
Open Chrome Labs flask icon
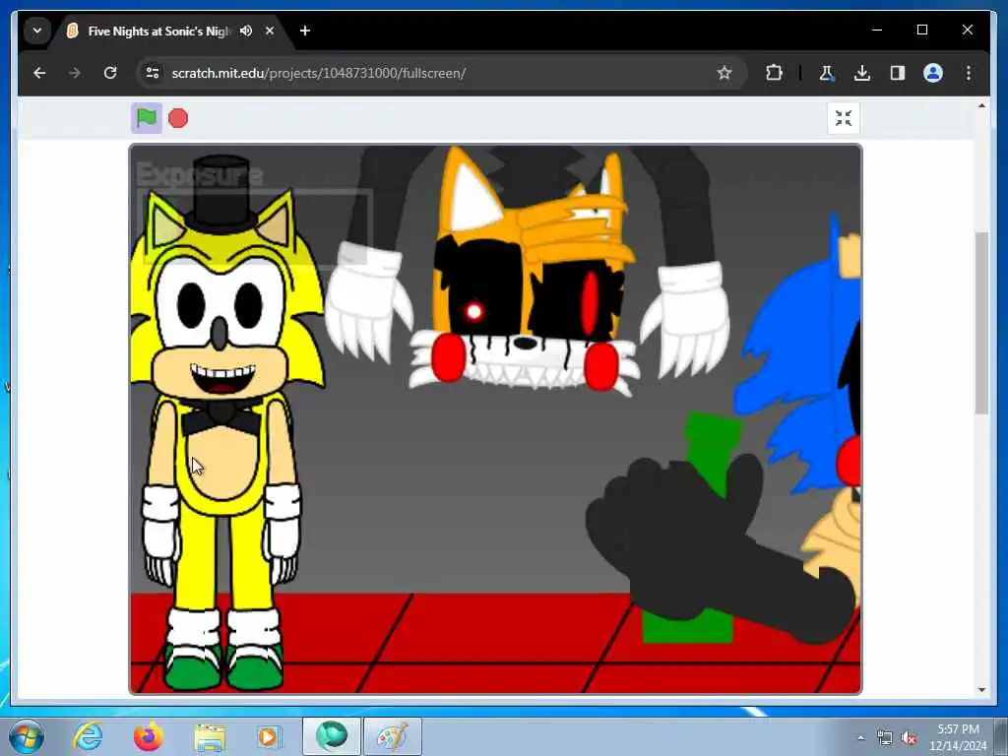(826, 73)
